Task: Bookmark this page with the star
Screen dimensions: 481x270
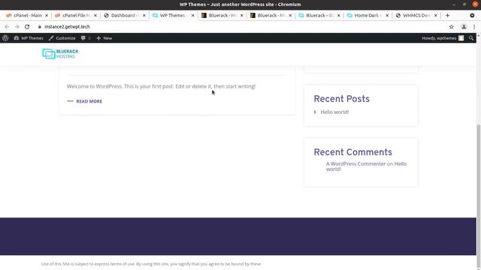Action: click(x=451, y=27)
